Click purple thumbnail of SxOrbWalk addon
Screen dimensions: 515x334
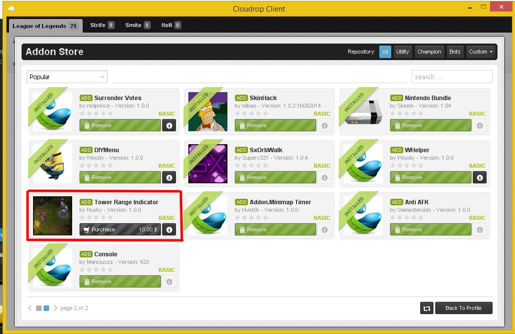coord(207,164)
